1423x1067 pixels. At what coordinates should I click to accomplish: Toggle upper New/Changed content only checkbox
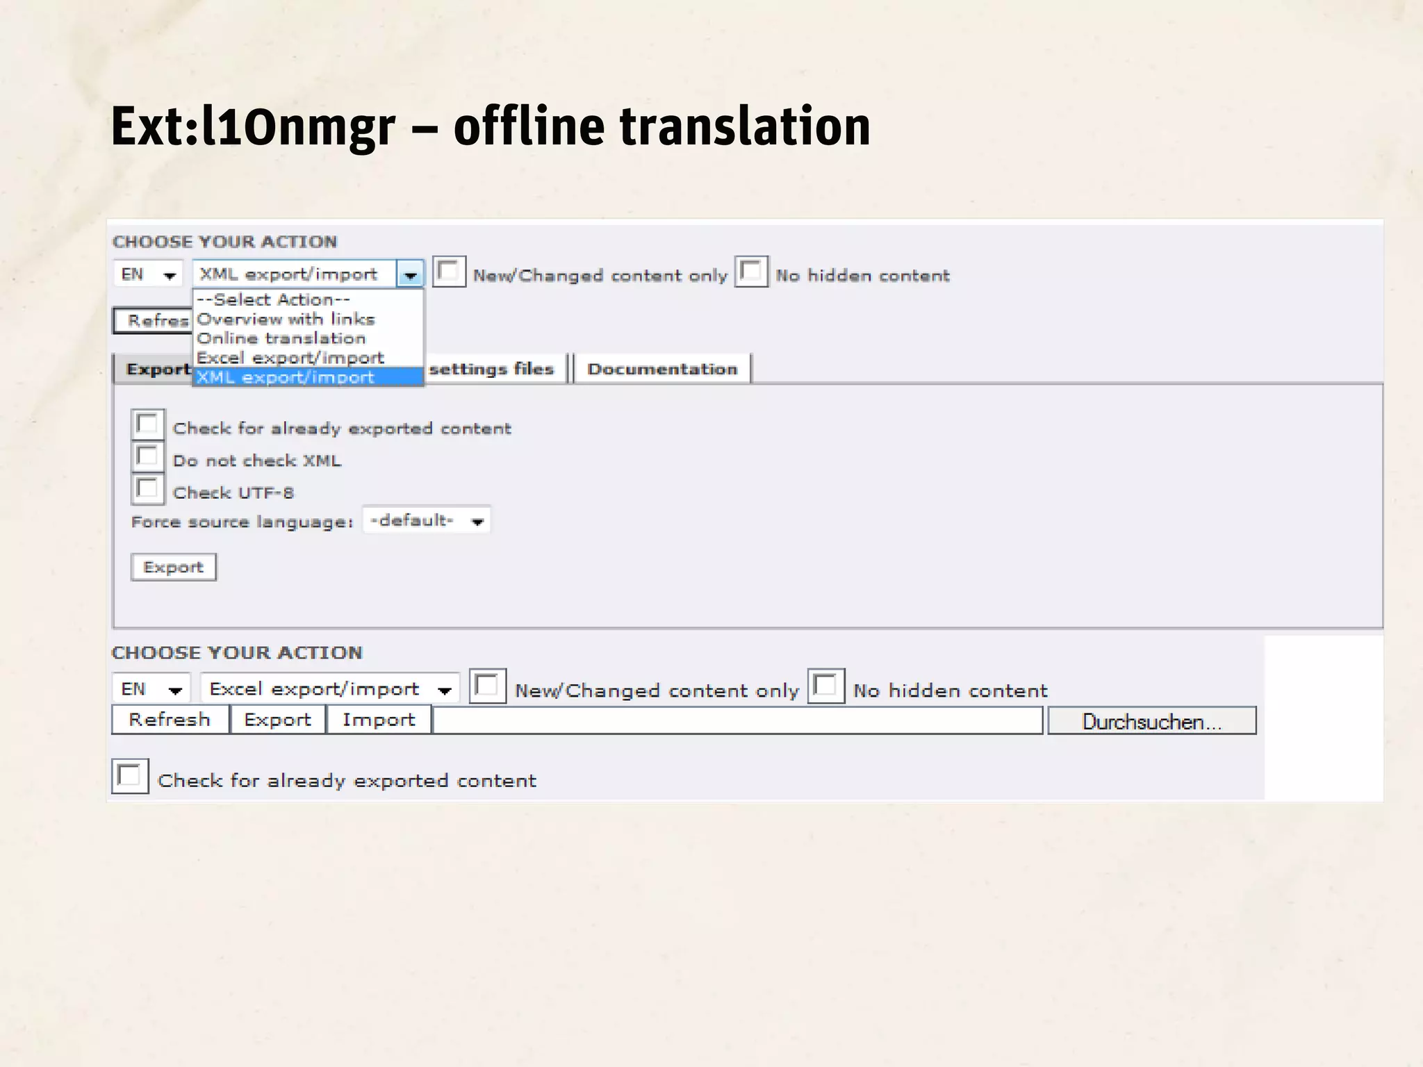pos(449,272)
